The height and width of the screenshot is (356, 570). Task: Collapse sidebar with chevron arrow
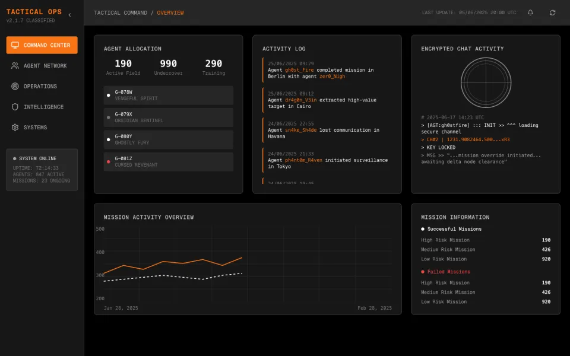(70, 15)
